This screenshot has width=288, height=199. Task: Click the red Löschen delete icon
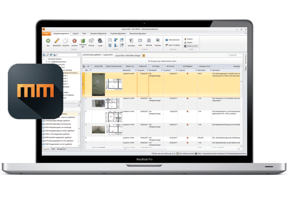74,41
